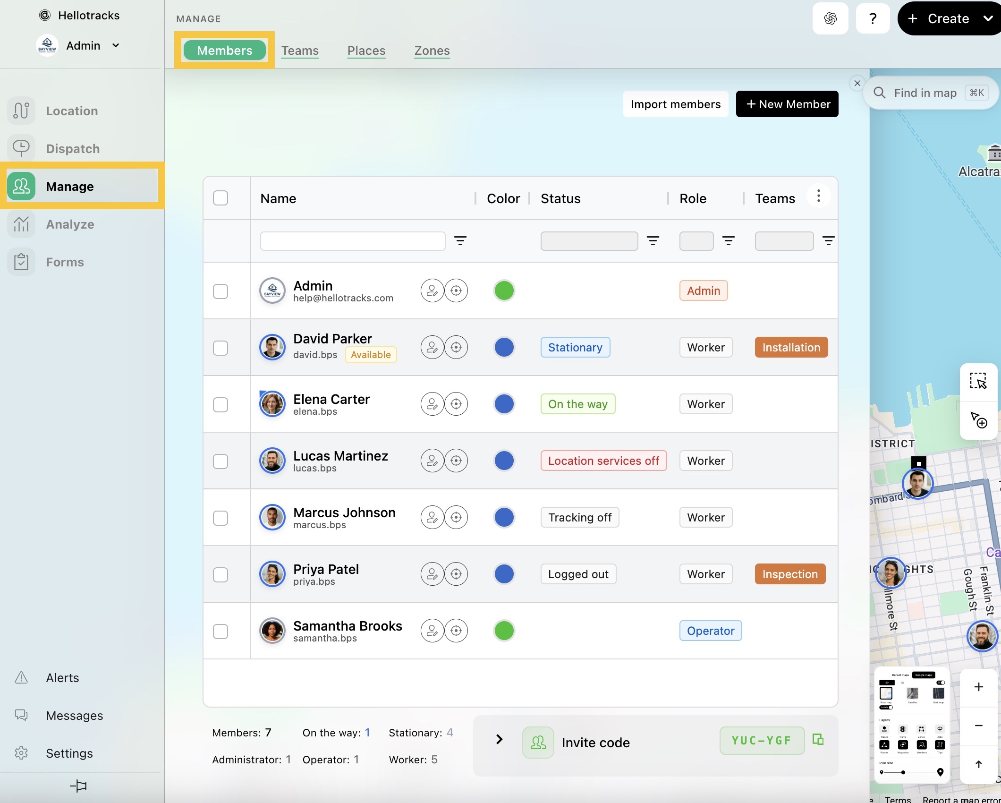
Task: Expand the Admin account dropdown
Action: (x=116, y=45)
